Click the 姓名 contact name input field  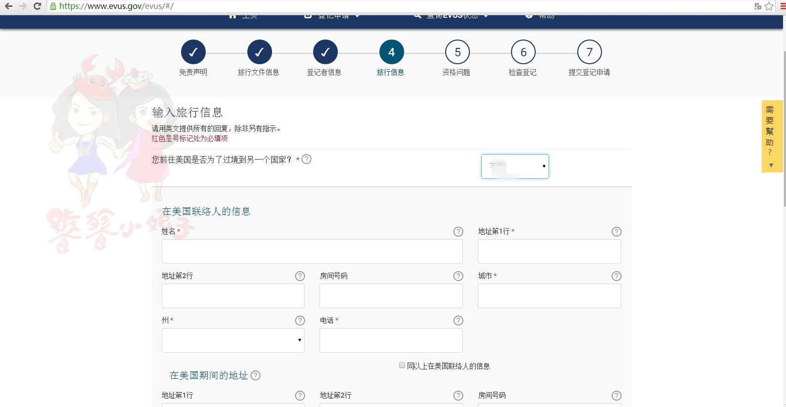pyautogui.click(x=312, y=251)
